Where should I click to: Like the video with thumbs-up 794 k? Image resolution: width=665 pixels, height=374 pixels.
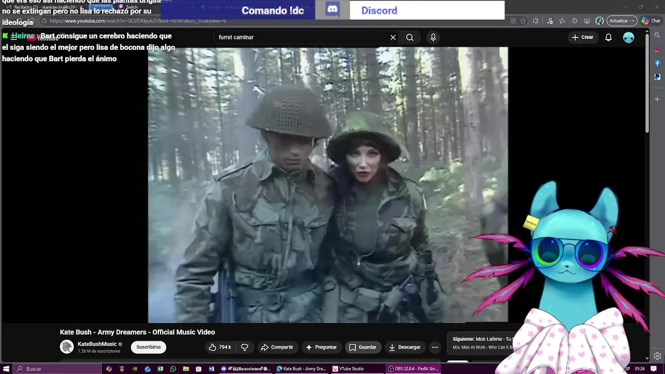220,347
